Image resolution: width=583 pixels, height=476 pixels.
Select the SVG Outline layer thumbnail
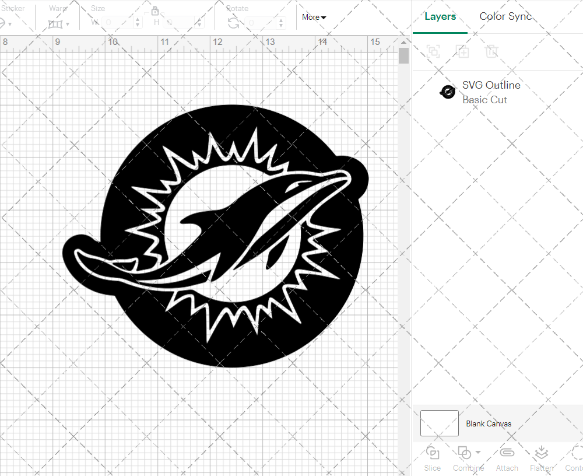pos(447,92)
